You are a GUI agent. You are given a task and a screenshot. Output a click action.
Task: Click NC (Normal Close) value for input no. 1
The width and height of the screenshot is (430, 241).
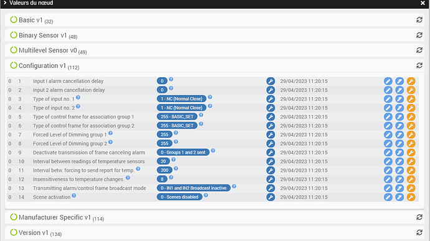click(x=181, y=99)
